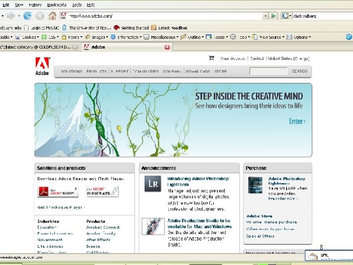This screenshot has width=353, height=265.
Task: Click the browser Forward arrow button
Action: coord(11,16)
